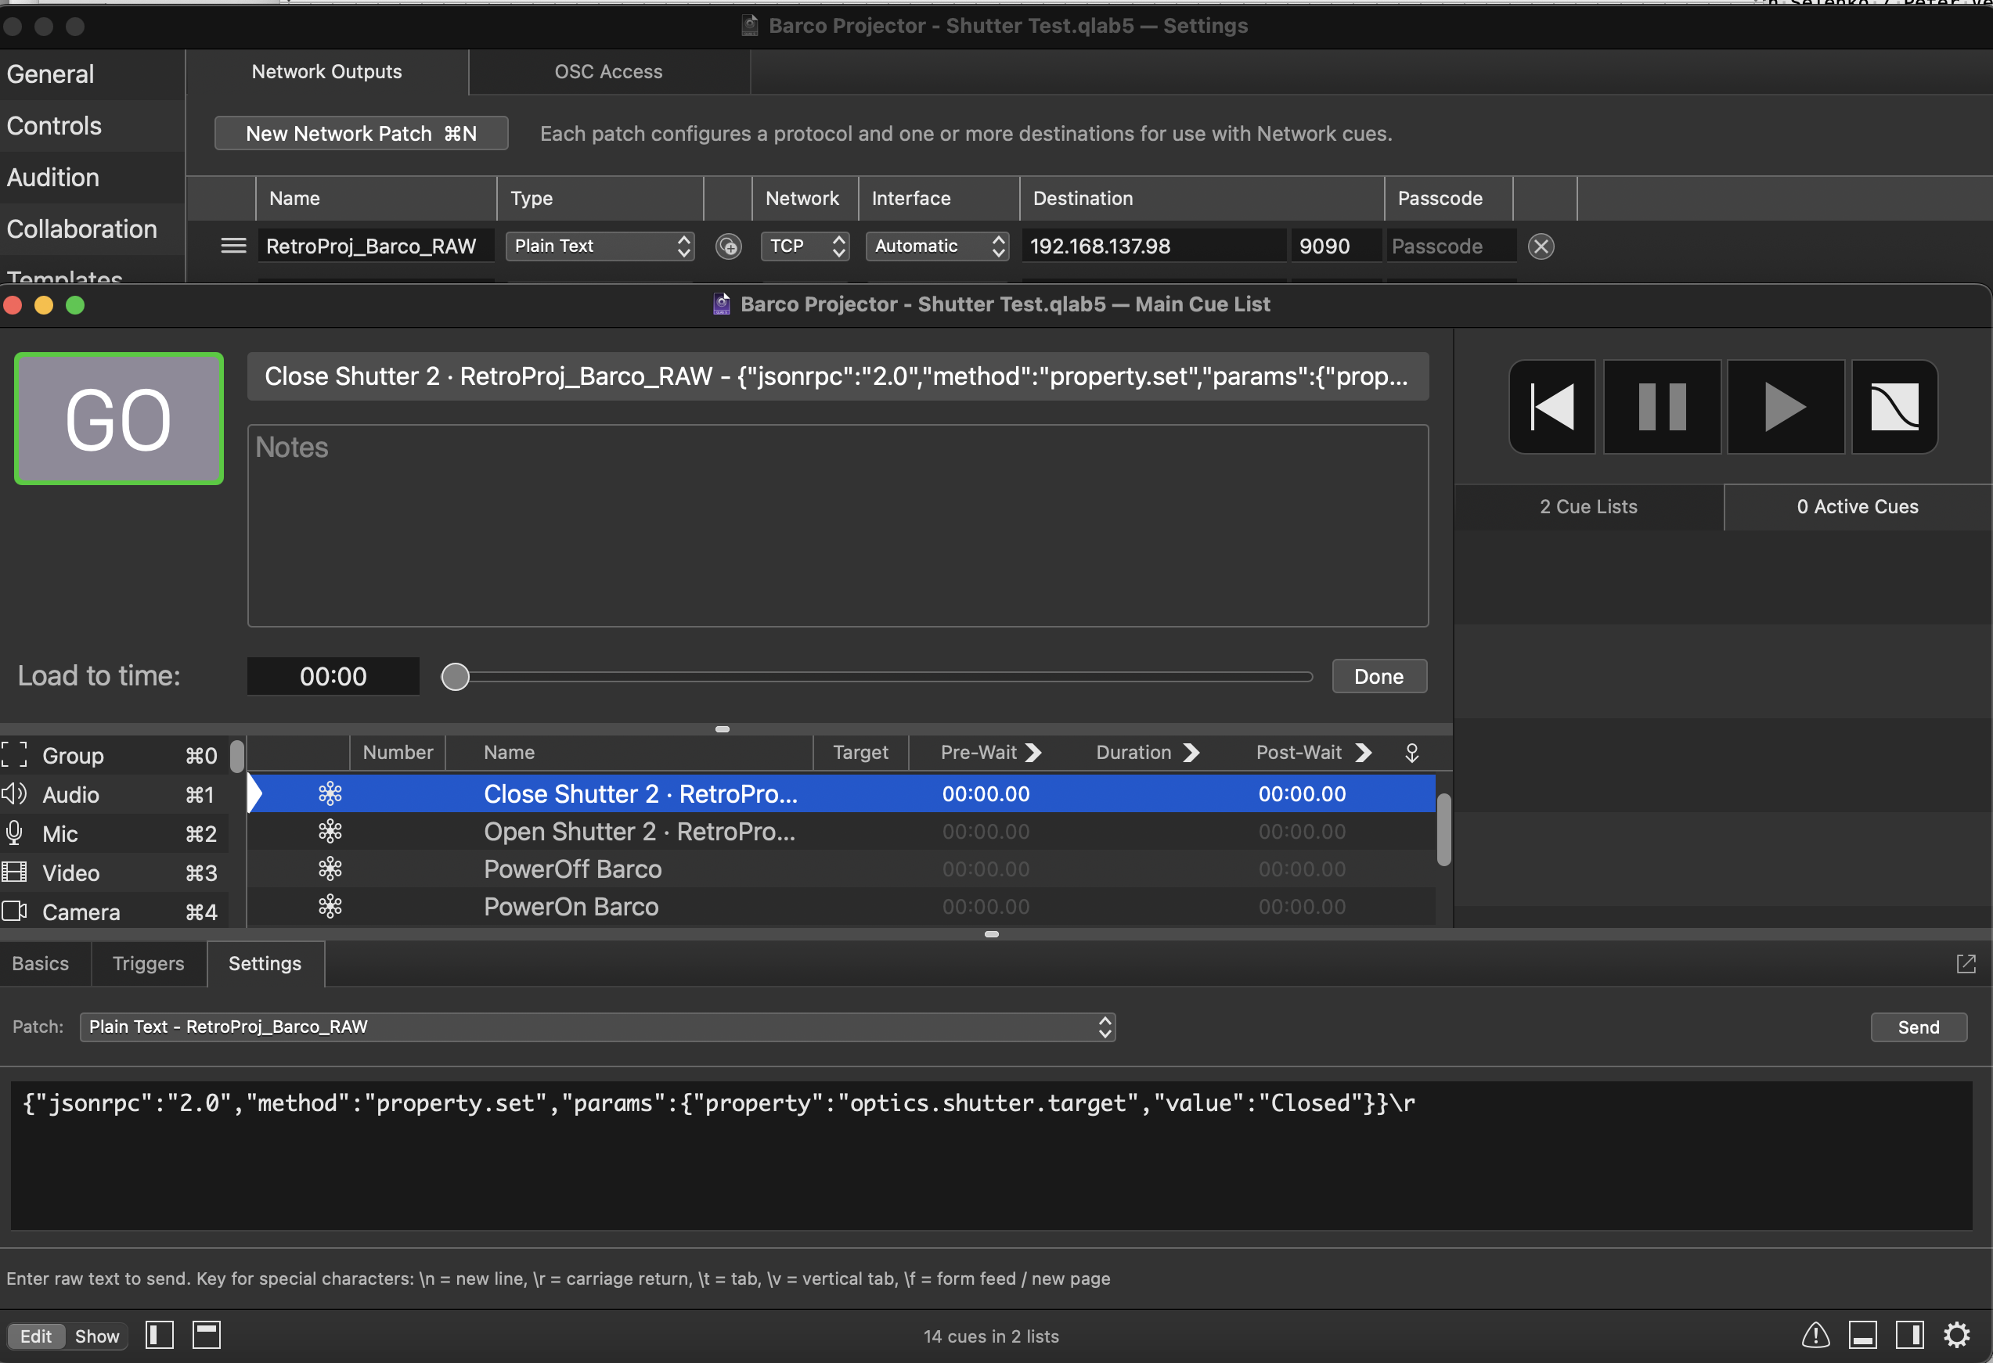
Task: Switch to Edit mode
Action: point(36,1336)
